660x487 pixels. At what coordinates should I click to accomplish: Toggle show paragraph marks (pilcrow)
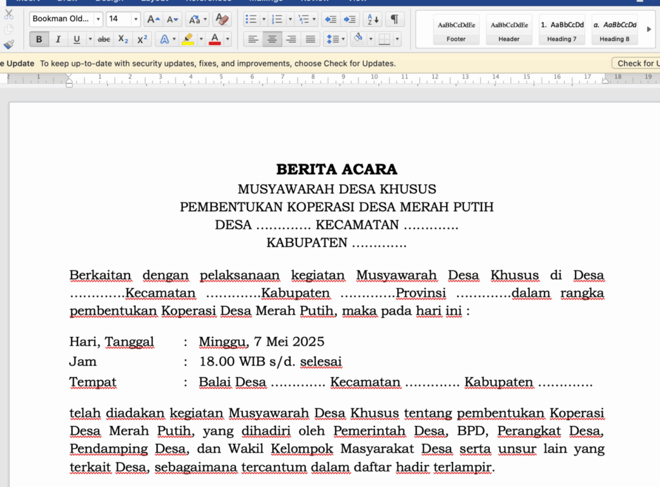point(394,19)
